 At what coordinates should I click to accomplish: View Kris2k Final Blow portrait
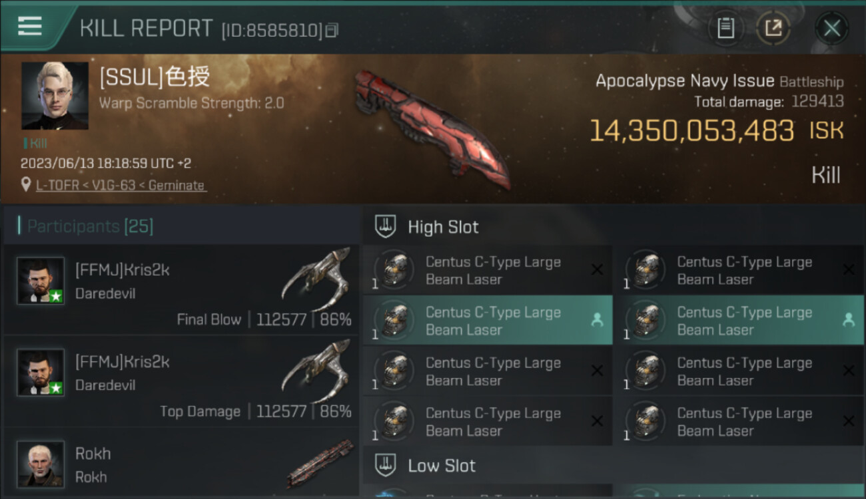[x=41, y=281]
